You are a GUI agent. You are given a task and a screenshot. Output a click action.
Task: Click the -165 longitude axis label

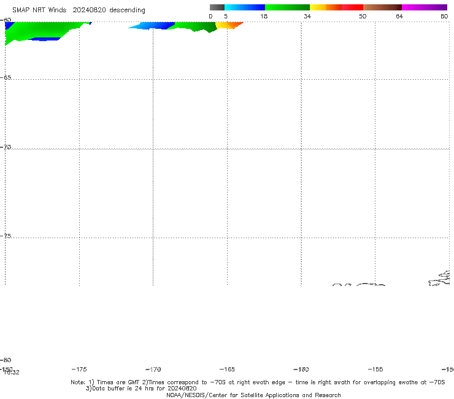(x=227, y=370)
